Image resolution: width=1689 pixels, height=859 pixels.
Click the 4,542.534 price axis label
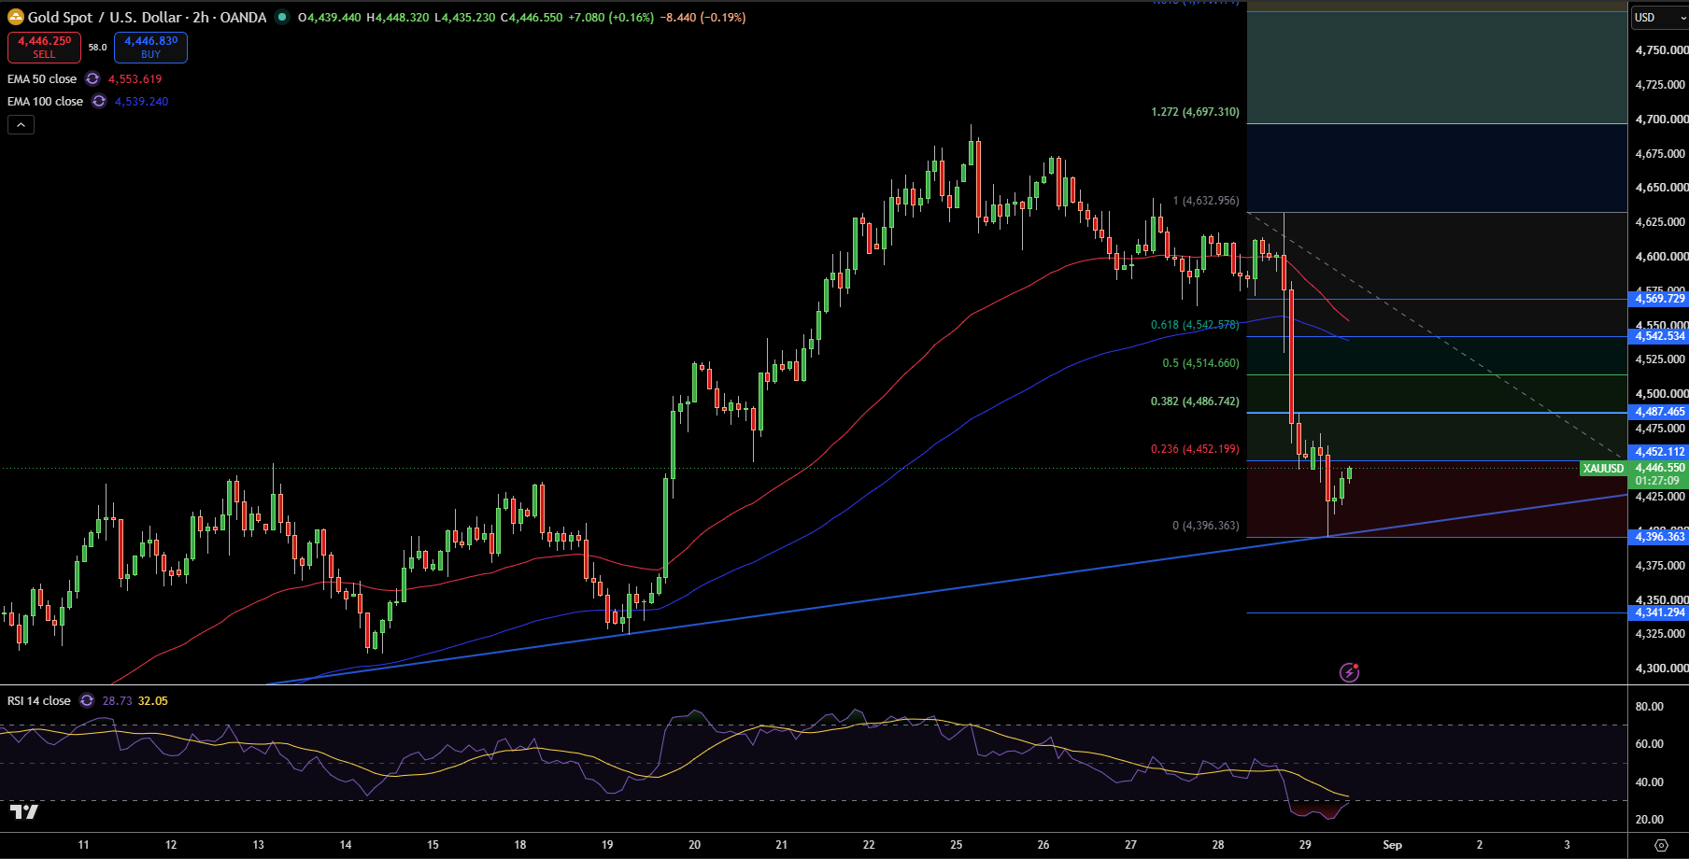1659,336
